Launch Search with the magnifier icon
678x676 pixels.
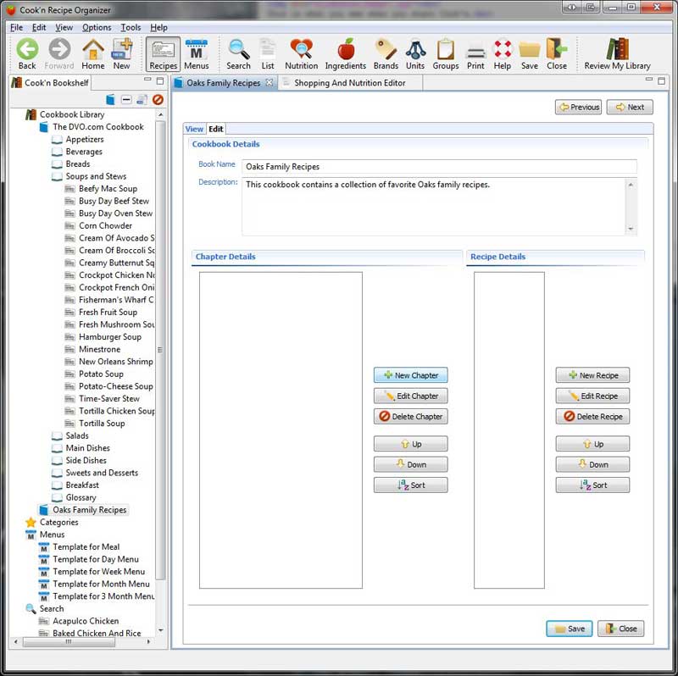click(238, 54)
